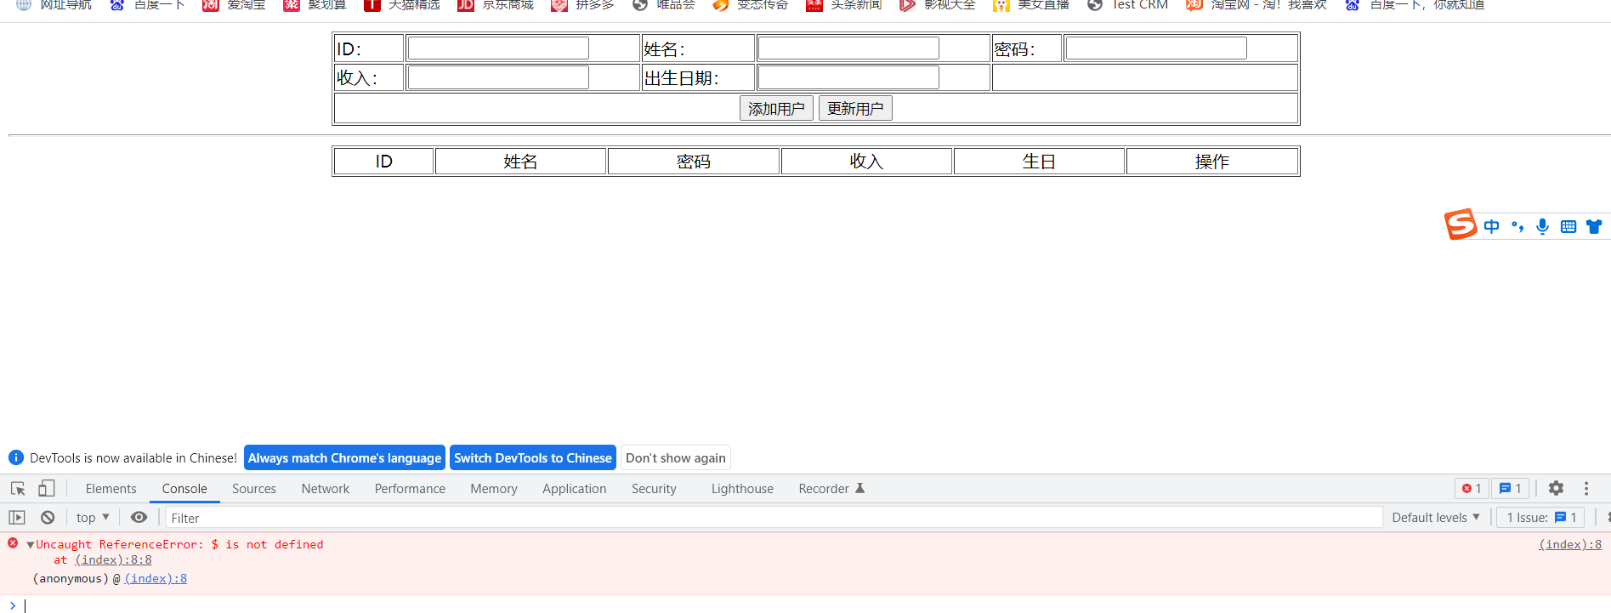Dismiss with 'Don't show again' button

[x=676, y=457]
